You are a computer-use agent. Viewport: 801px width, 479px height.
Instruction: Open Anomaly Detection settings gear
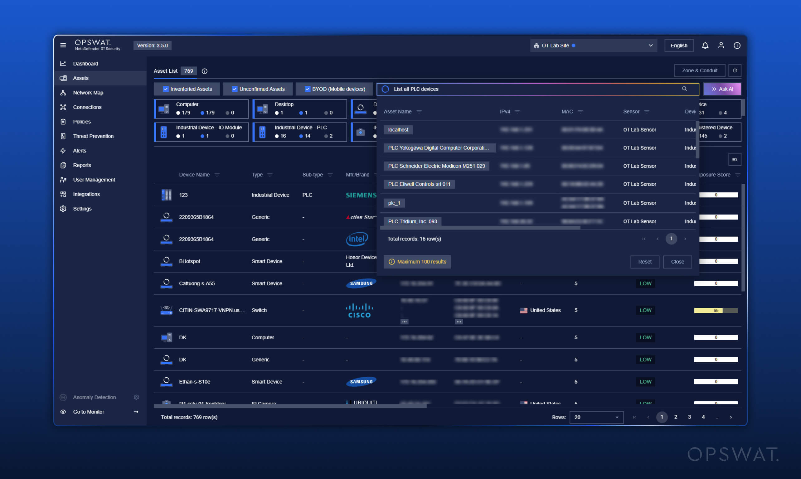click(x=136, y=397)
